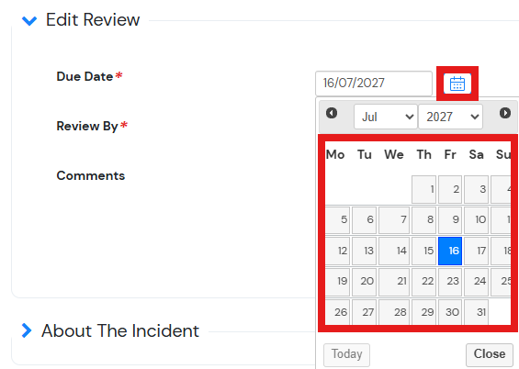This screenshot has width=519, height=369.
Task: Click the Due Date input field
Action: pyautogui.click(x=374, y=84)
